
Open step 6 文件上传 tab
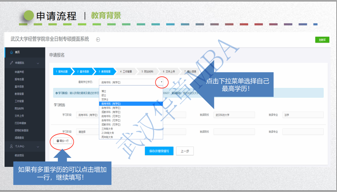click(x=169, y=71)
